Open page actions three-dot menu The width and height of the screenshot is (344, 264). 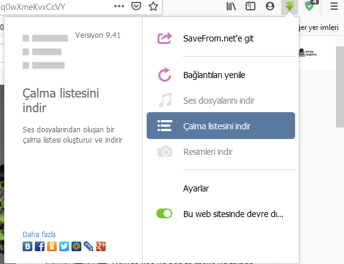[119, 6]
